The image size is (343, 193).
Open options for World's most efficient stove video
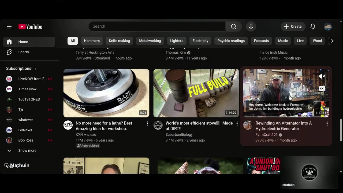pyautogui.click(x=237, y=124)
